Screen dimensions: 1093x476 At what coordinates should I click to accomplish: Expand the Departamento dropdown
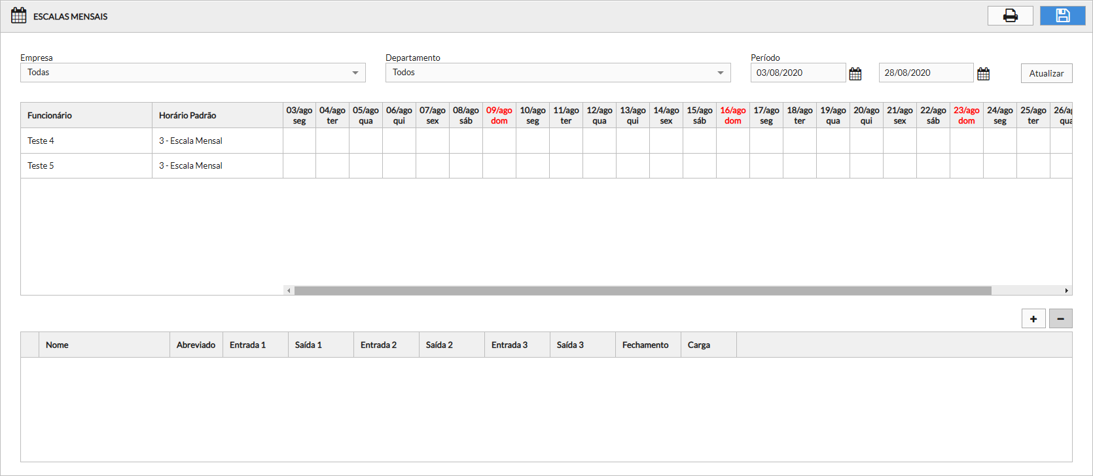point(720,73)
